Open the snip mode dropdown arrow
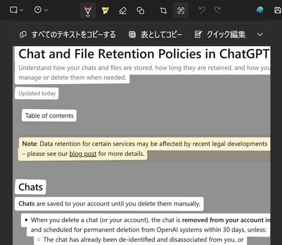This screenshot has height=245, width=282. (22, 10)
